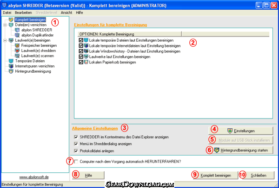
Task: Click the Datei(en) vernichten tree icon
Action: coord(11,25)
